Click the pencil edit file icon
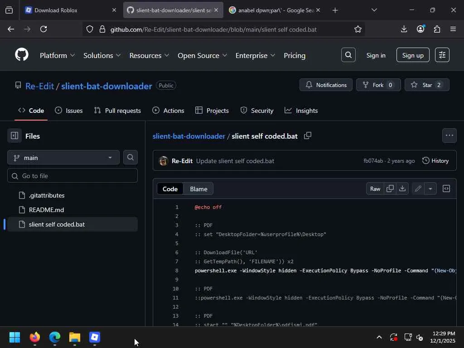The image size is (464, 348). [418, 188]
